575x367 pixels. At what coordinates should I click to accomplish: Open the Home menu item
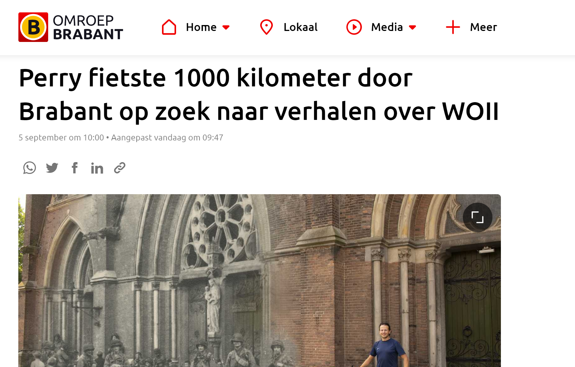pos(201,27)
